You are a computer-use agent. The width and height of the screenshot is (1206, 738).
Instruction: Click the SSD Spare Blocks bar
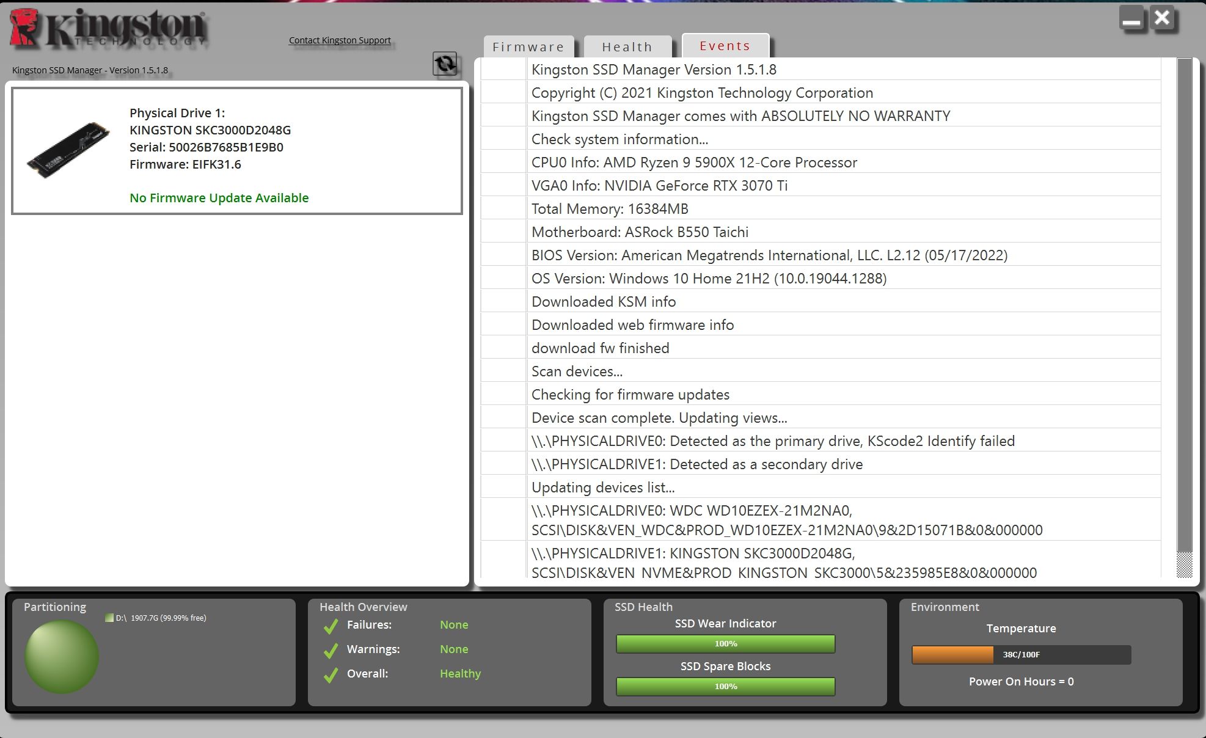tap(726, 687)
